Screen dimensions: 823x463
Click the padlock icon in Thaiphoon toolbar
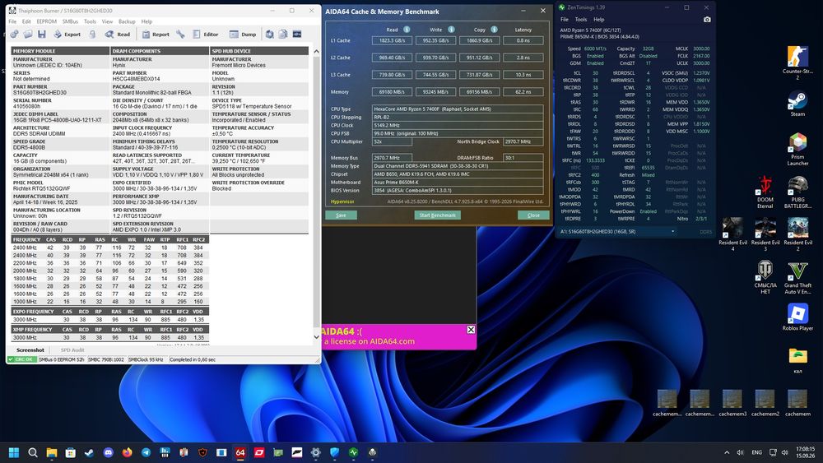pos(92,34)
